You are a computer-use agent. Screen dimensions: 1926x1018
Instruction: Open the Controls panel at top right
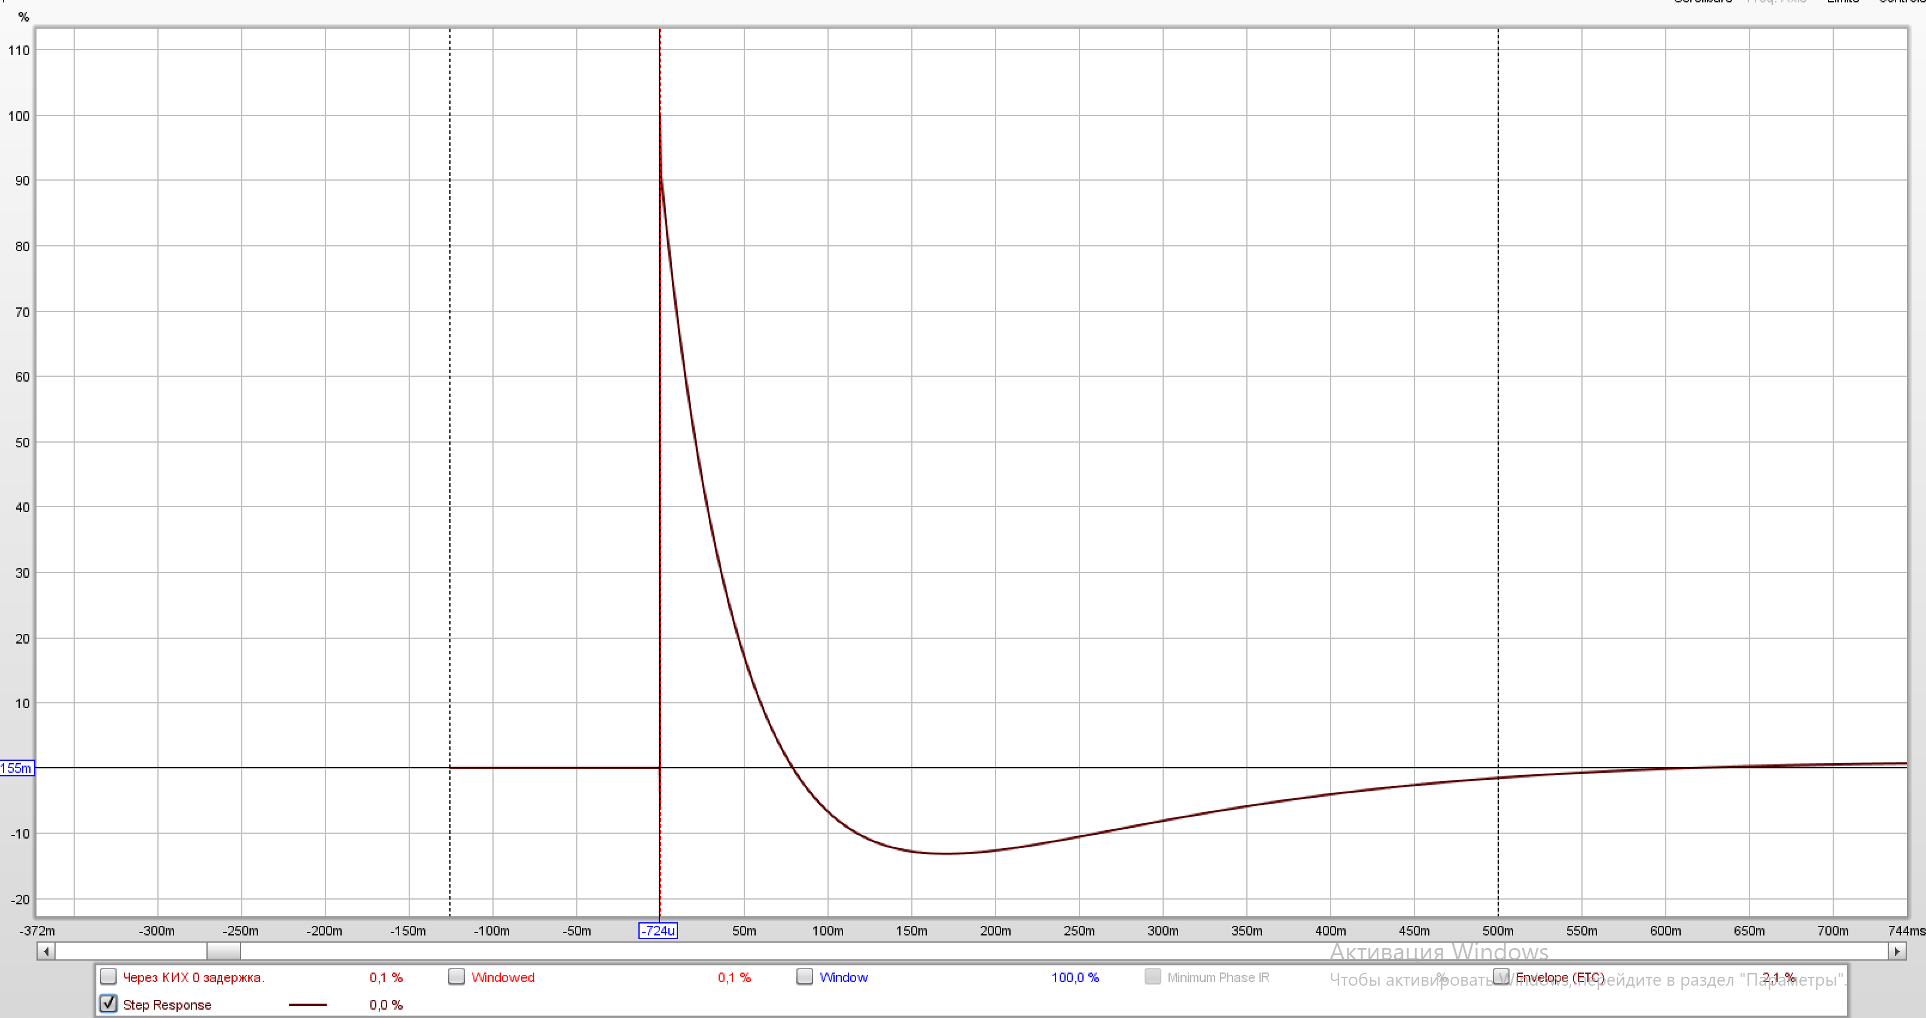(1901, 2)
